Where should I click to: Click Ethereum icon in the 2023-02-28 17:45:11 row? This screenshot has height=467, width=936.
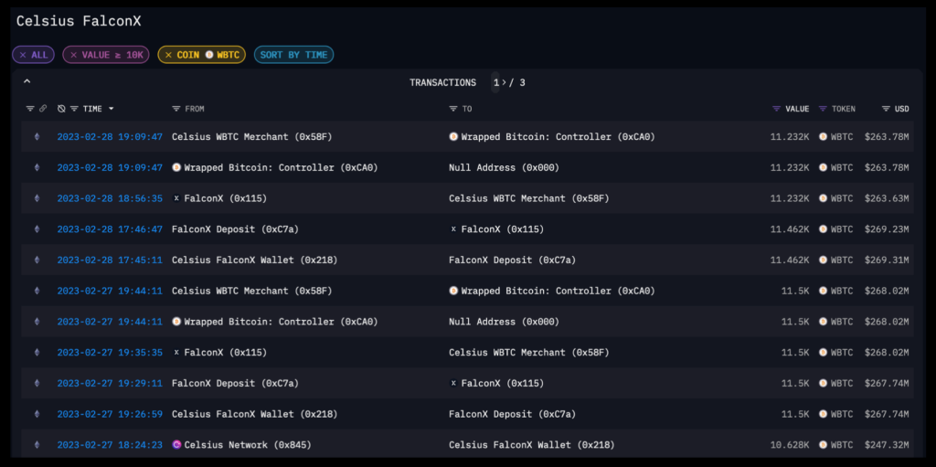37,260
